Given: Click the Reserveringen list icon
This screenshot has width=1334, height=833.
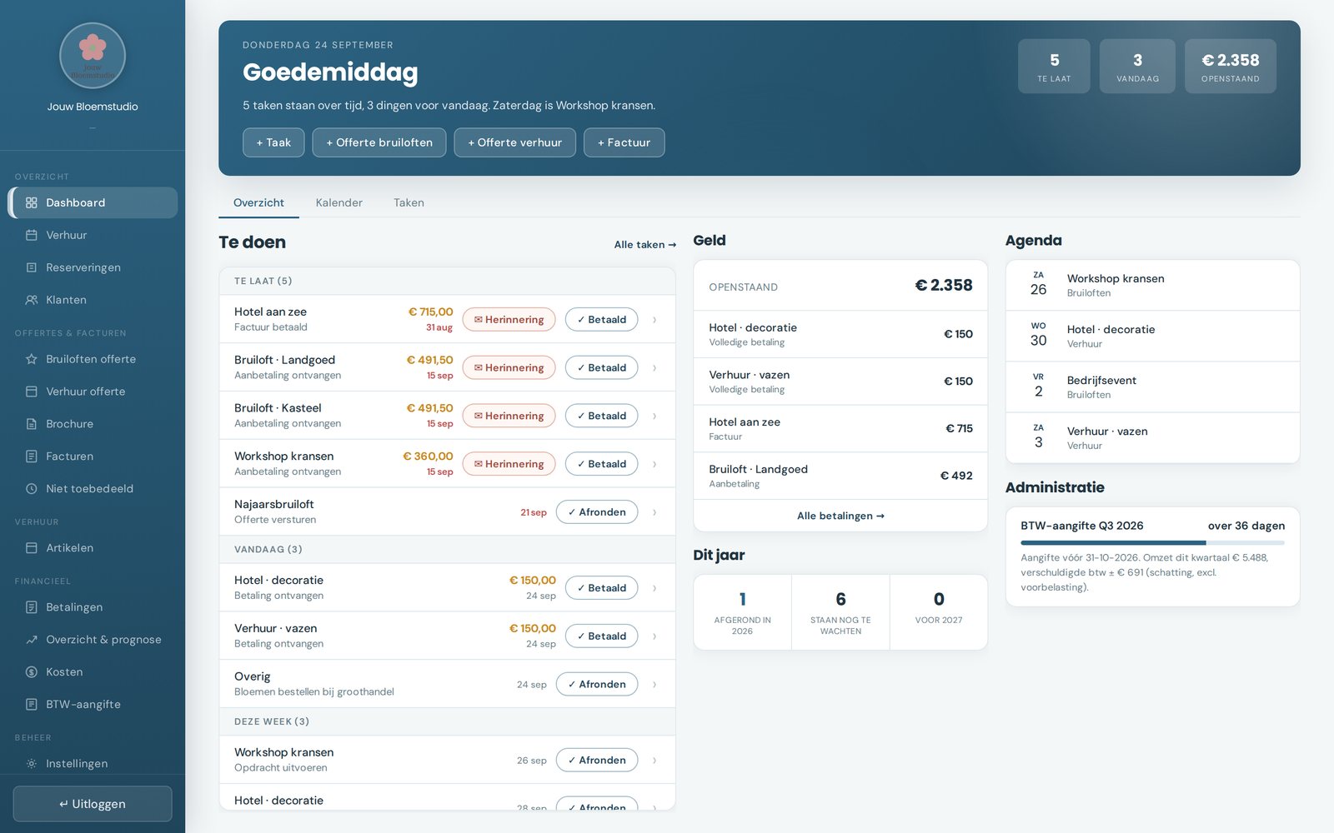Looking at the screenshot, I should coord(32,267).
